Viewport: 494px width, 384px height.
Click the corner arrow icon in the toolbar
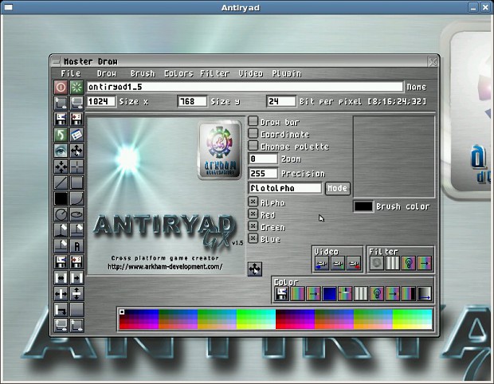click(x=61, y=309)
